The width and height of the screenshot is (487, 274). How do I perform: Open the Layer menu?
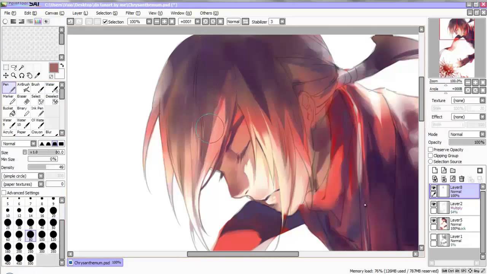[x=80, y=13]
